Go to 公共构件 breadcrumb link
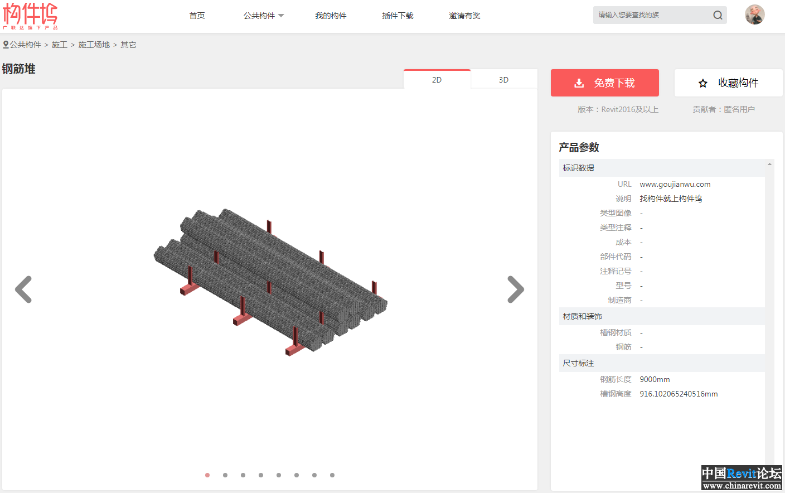Screen dimensions: 785x493 25,45
